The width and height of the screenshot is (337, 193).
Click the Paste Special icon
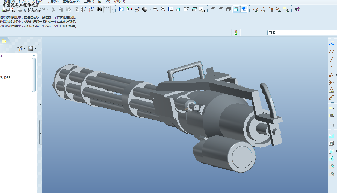click(76, 10)
